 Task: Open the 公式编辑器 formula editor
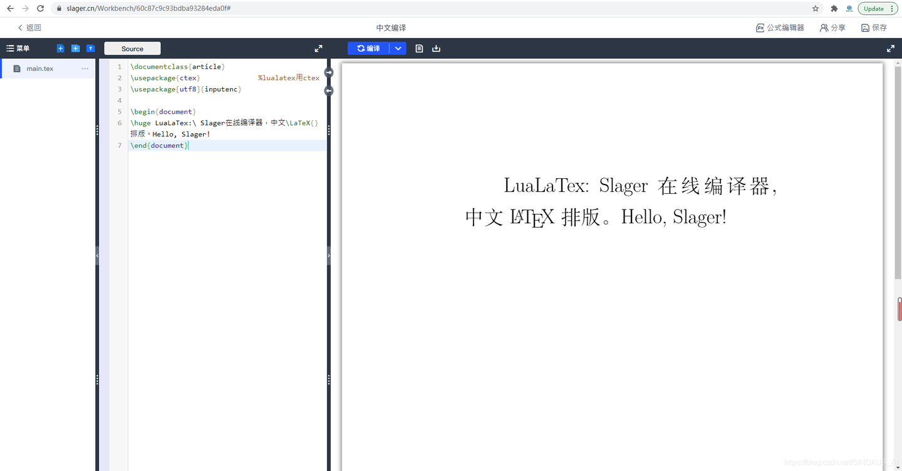click(780, 28)
